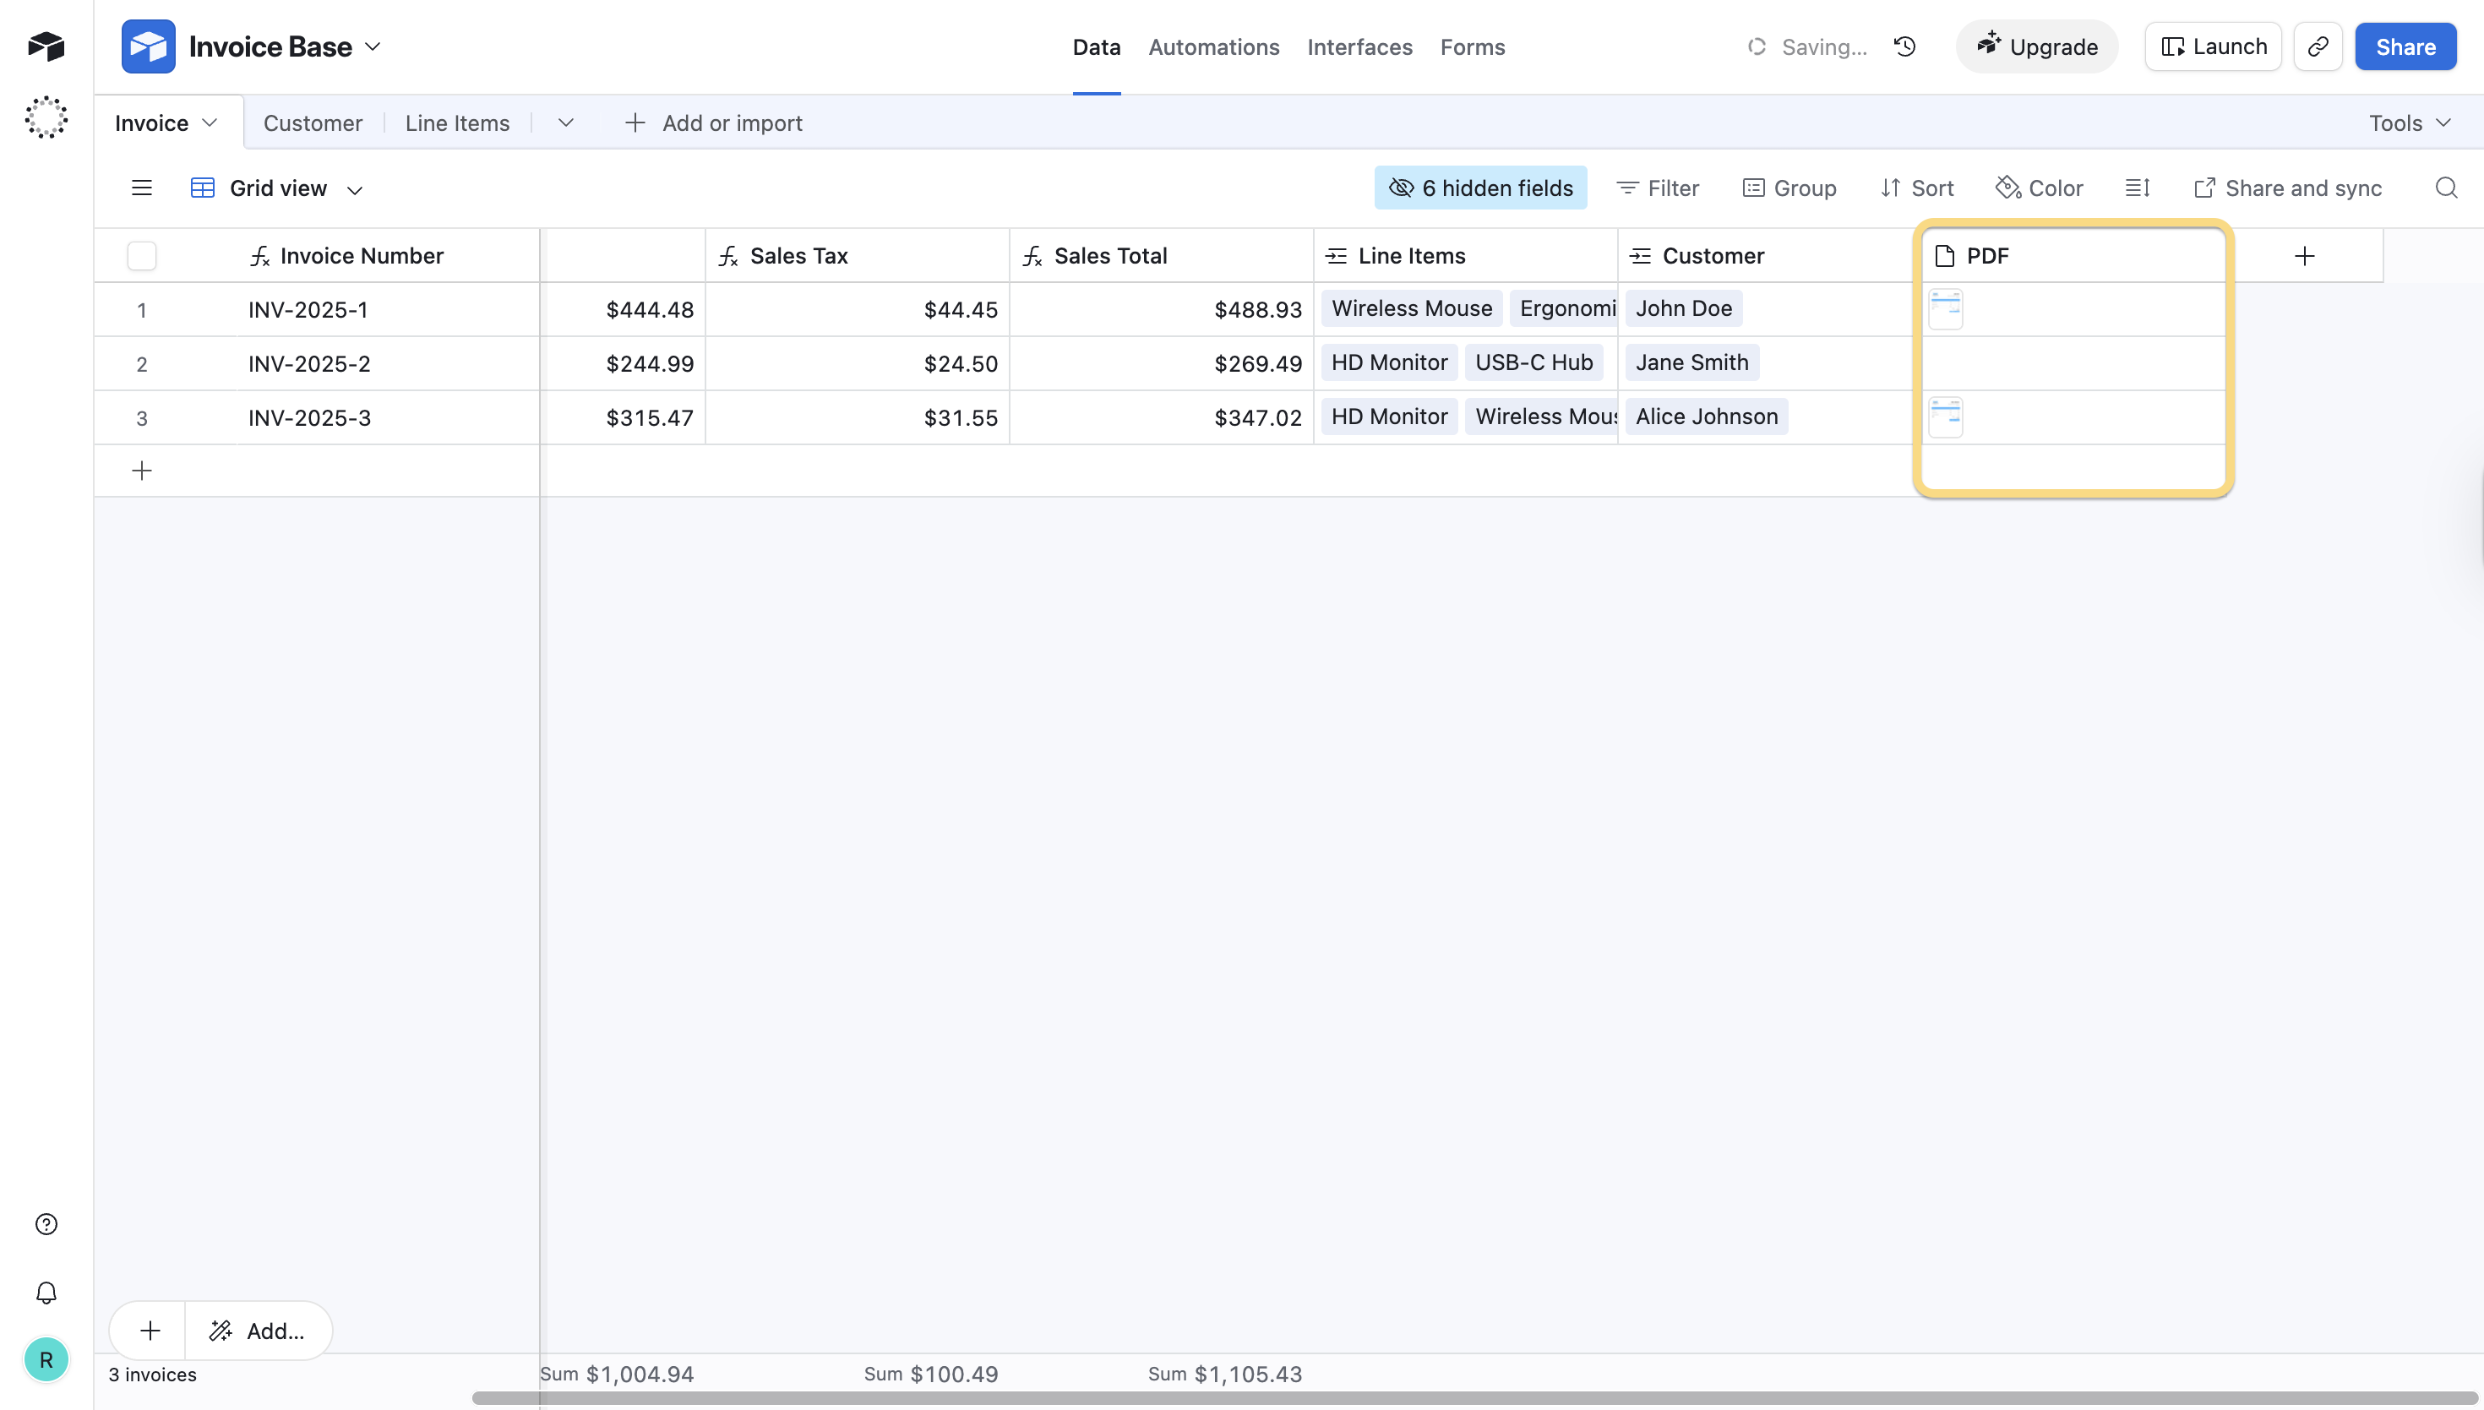Switch to the Automations tab
This screenshot has width=2484, height=1410.
(1213, 46)
